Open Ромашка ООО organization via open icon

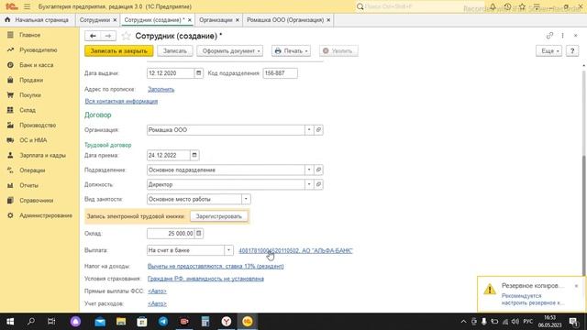pos(318,130)
